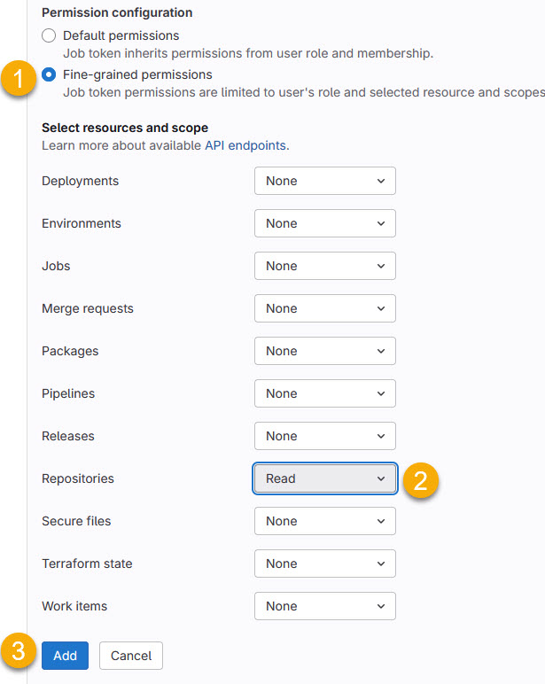Select the Fine-grained permissions option

49,75
